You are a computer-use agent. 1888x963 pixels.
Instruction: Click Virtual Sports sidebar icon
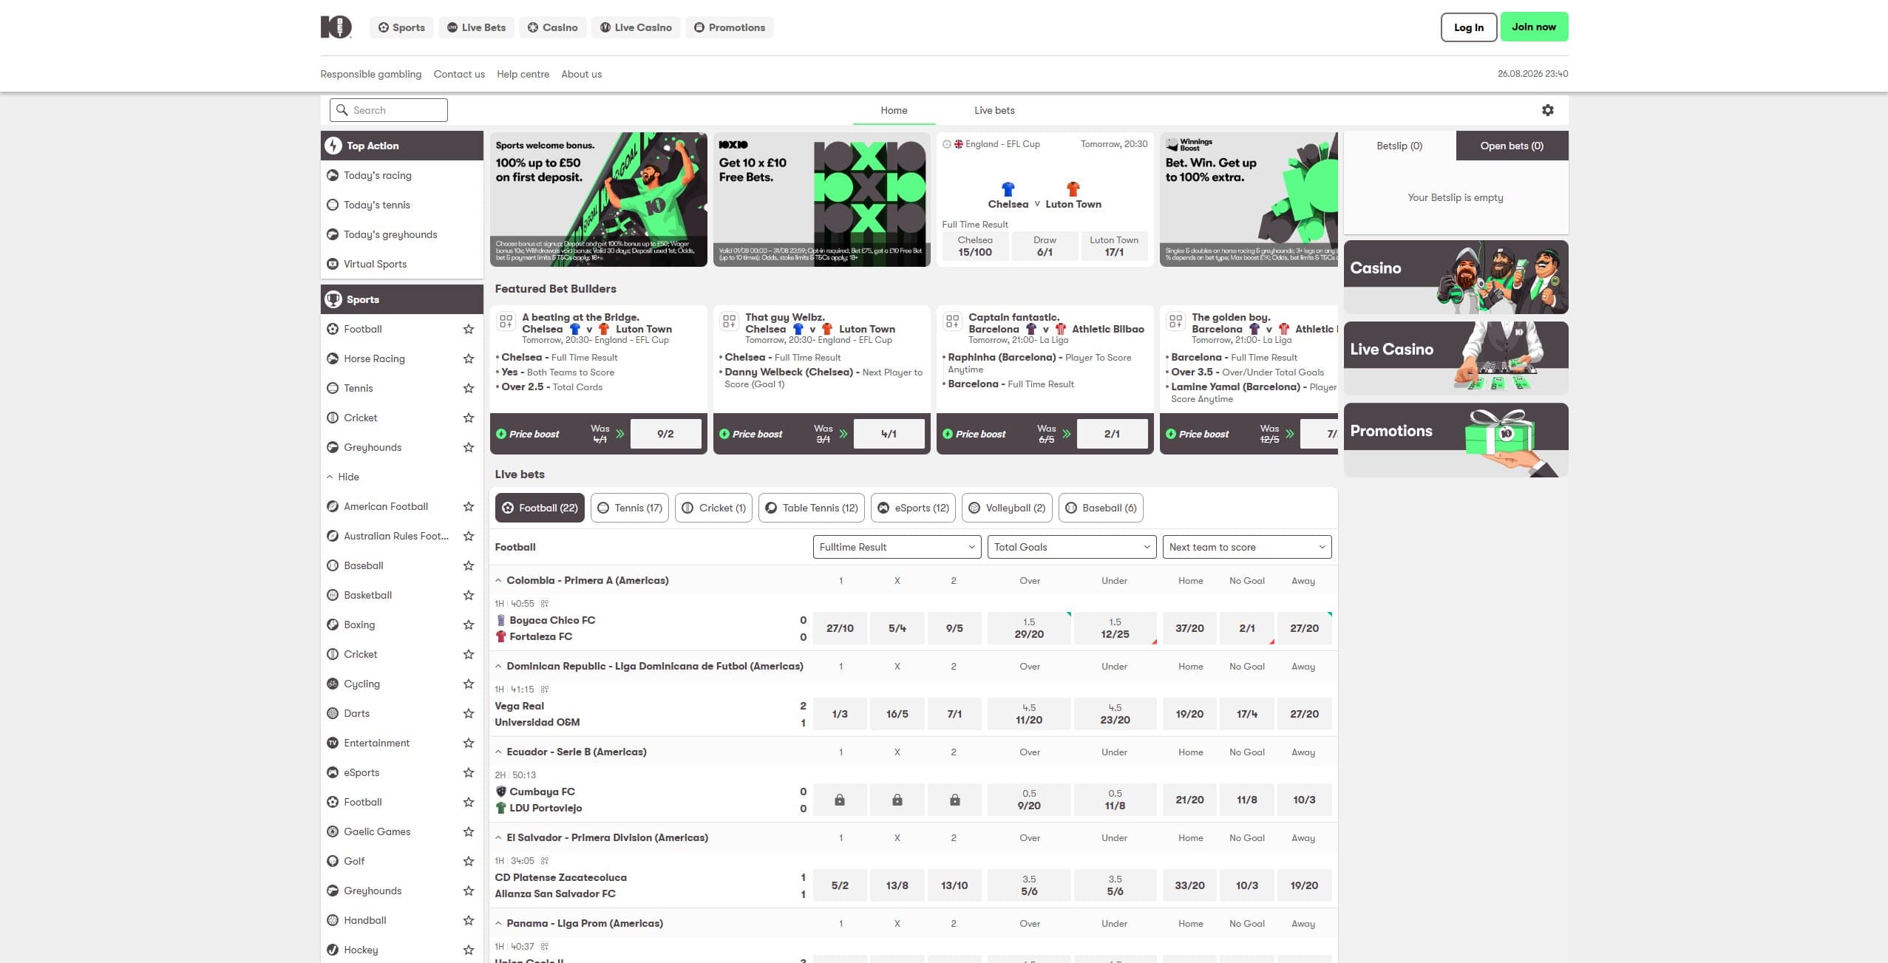click(333, 264)
